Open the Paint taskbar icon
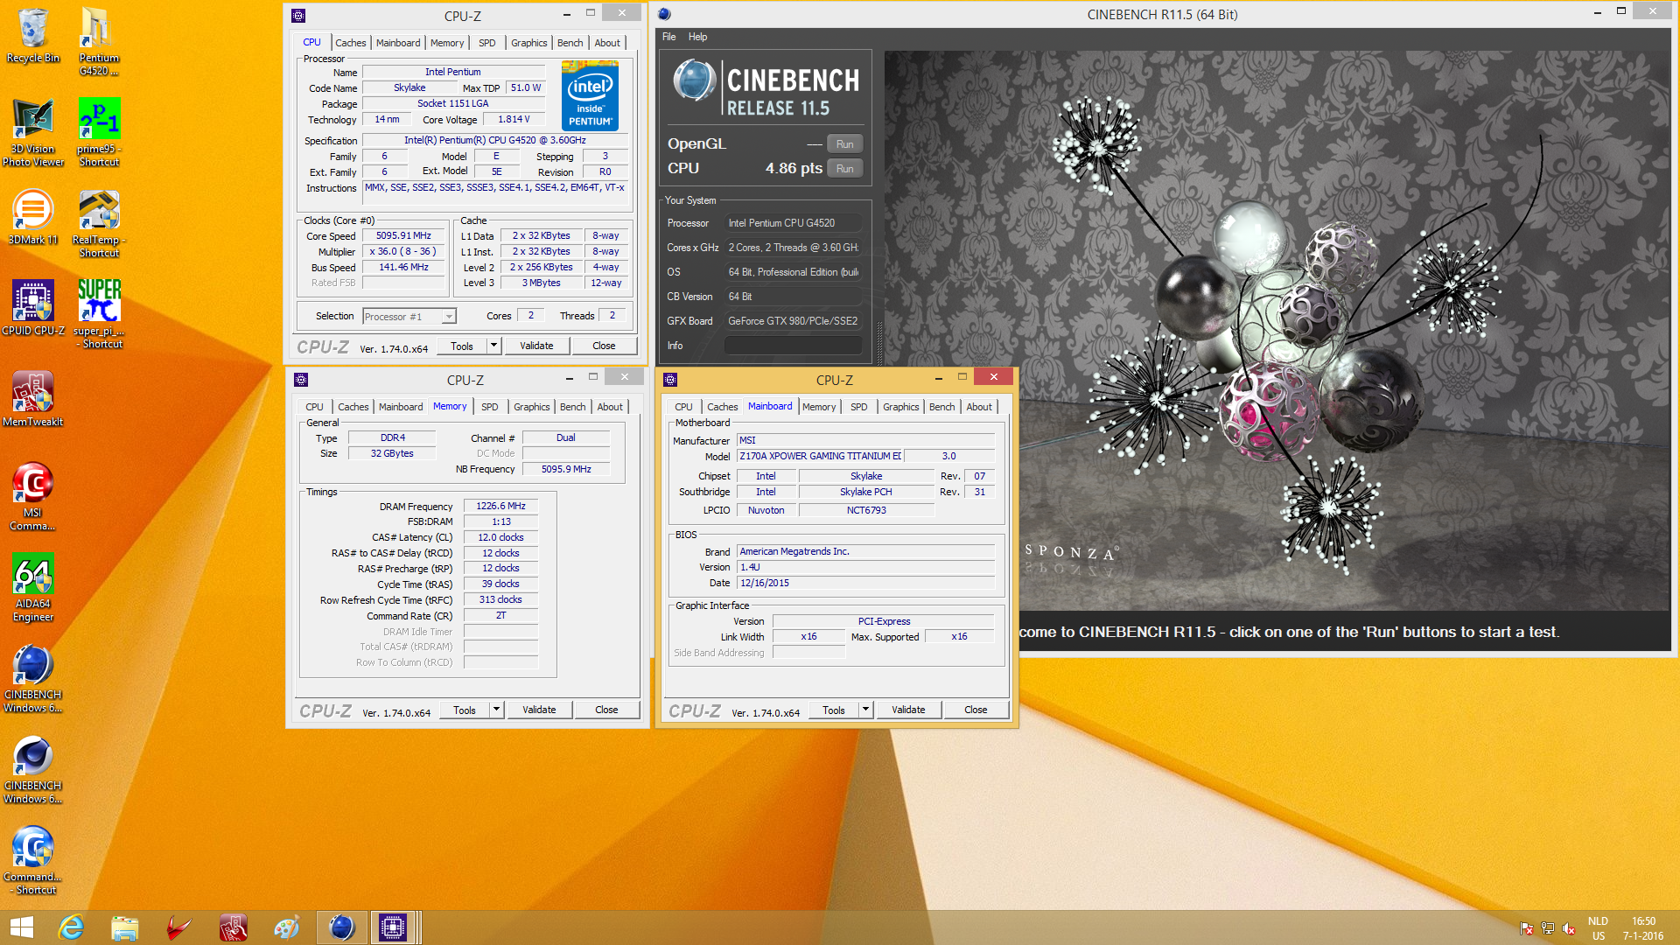 tap(287, 927)
